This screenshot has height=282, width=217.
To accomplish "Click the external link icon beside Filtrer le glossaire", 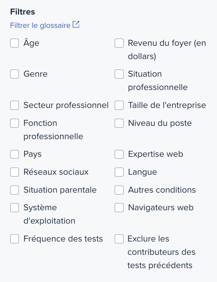I will (x=76, y=24).
